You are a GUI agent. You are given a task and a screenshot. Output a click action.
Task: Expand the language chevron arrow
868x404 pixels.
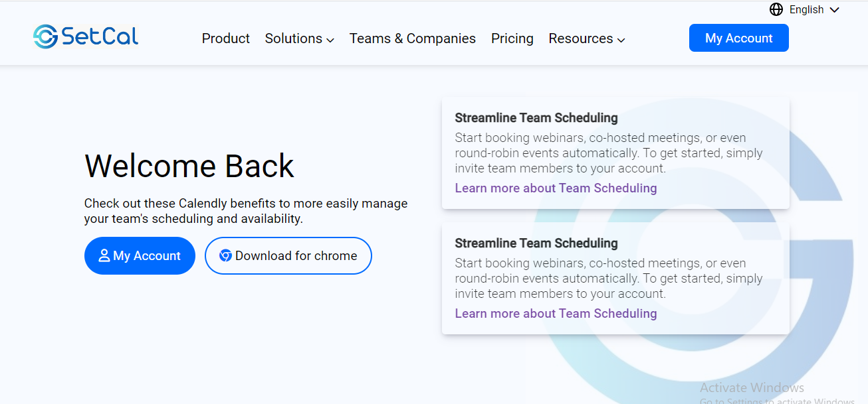[x=835, y=10]
